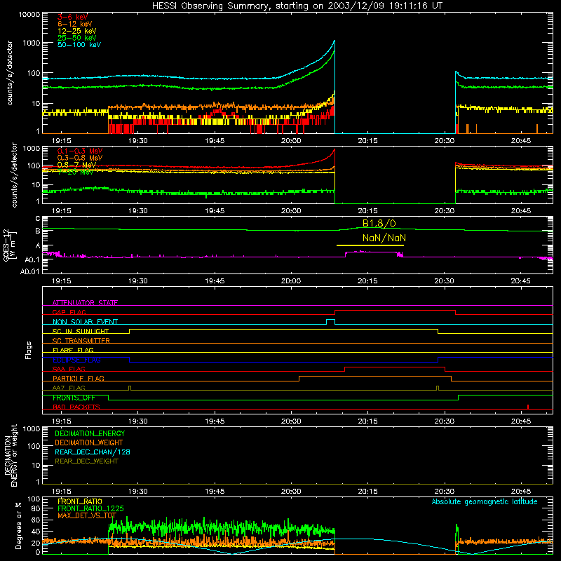
Task: Select the GAP_FLAG label
Action: point(69,312)
